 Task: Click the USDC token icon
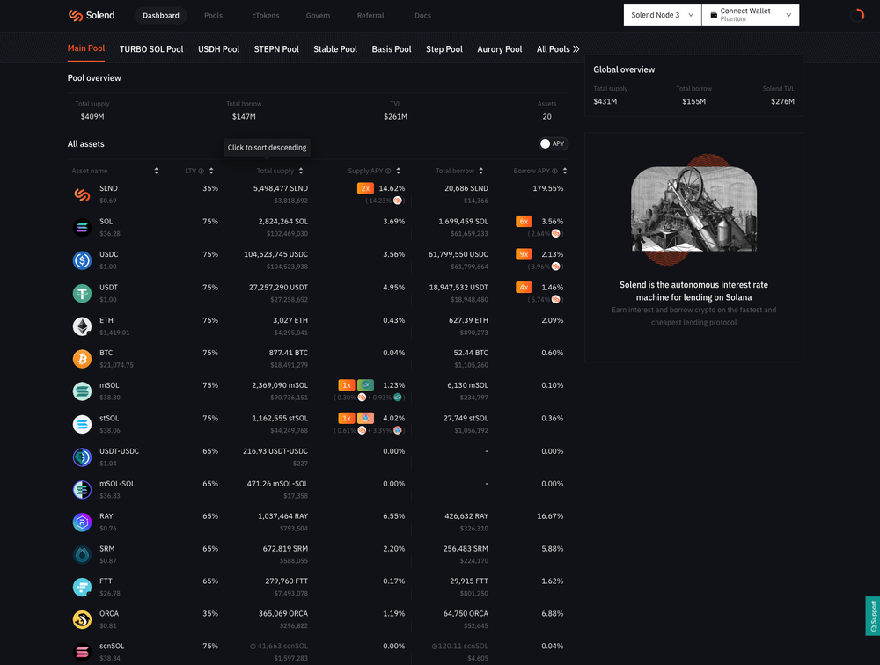[x=82, y=259]
